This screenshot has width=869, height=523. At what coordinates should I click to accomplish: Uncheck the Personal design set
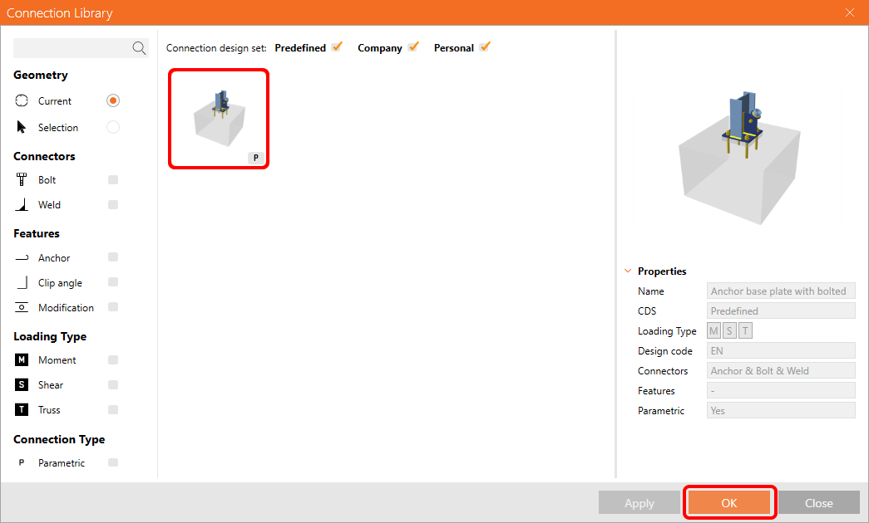point(486,47)
